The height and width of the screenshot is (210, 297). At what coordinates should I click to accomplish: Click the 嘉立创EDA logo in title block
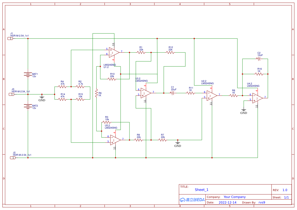tap(192, 200)
